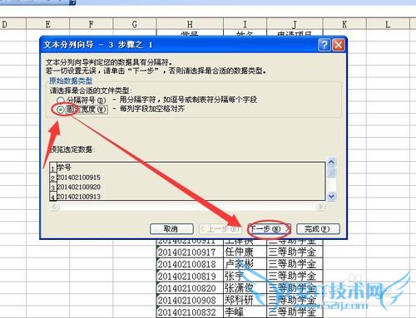This screenshot has width=416, height=318.
Task: Click name cell 张宇
Action: coord(245,276)
